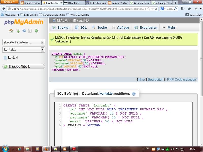203x152 pixels.
Task: Expand the Mehr menu
Action: tap(169, 28)
